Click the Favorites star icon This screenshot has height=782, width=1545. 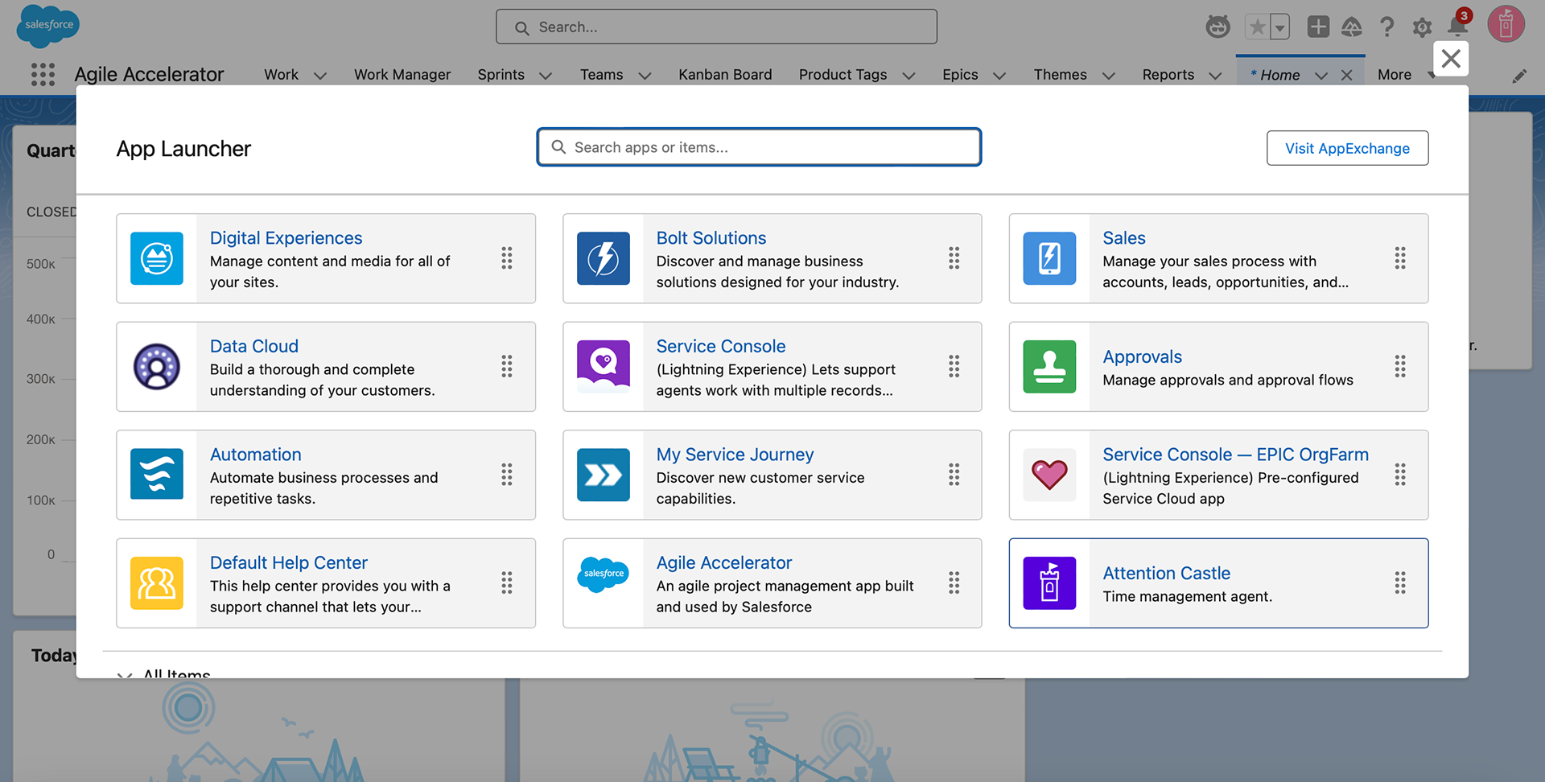1257,27
